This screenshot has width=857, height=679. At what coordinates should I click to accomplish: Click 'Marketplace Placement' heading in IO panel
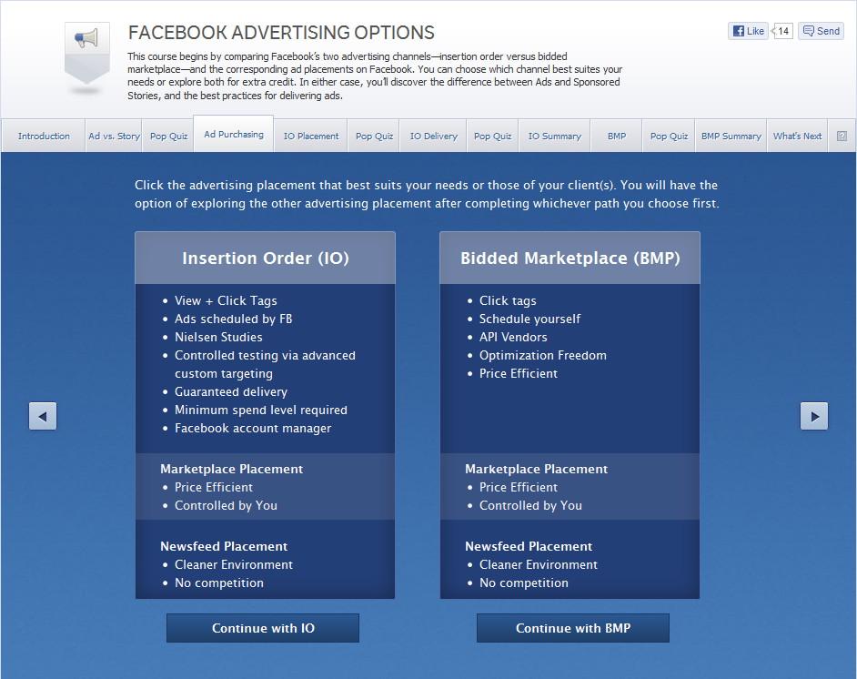point(231,469)
